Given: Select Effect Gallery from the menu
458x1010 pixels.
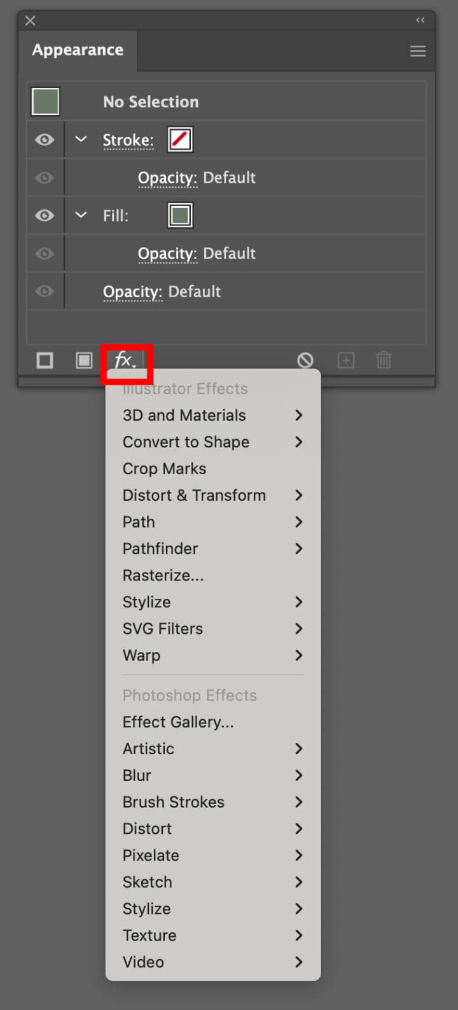Looking at the screenshot, I should (178, 722).
